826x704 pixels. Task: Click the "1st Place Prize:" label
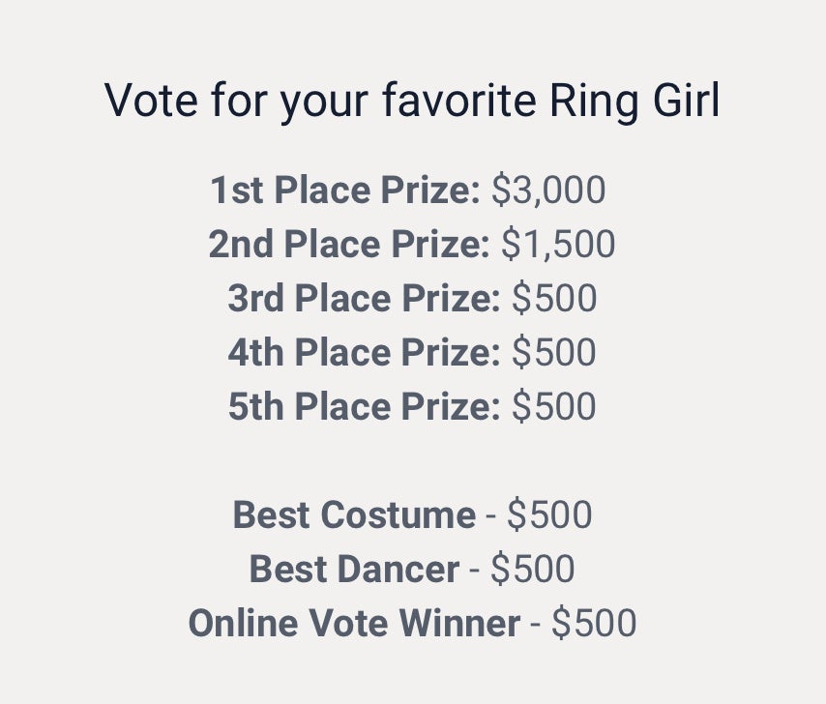(344, 191)
